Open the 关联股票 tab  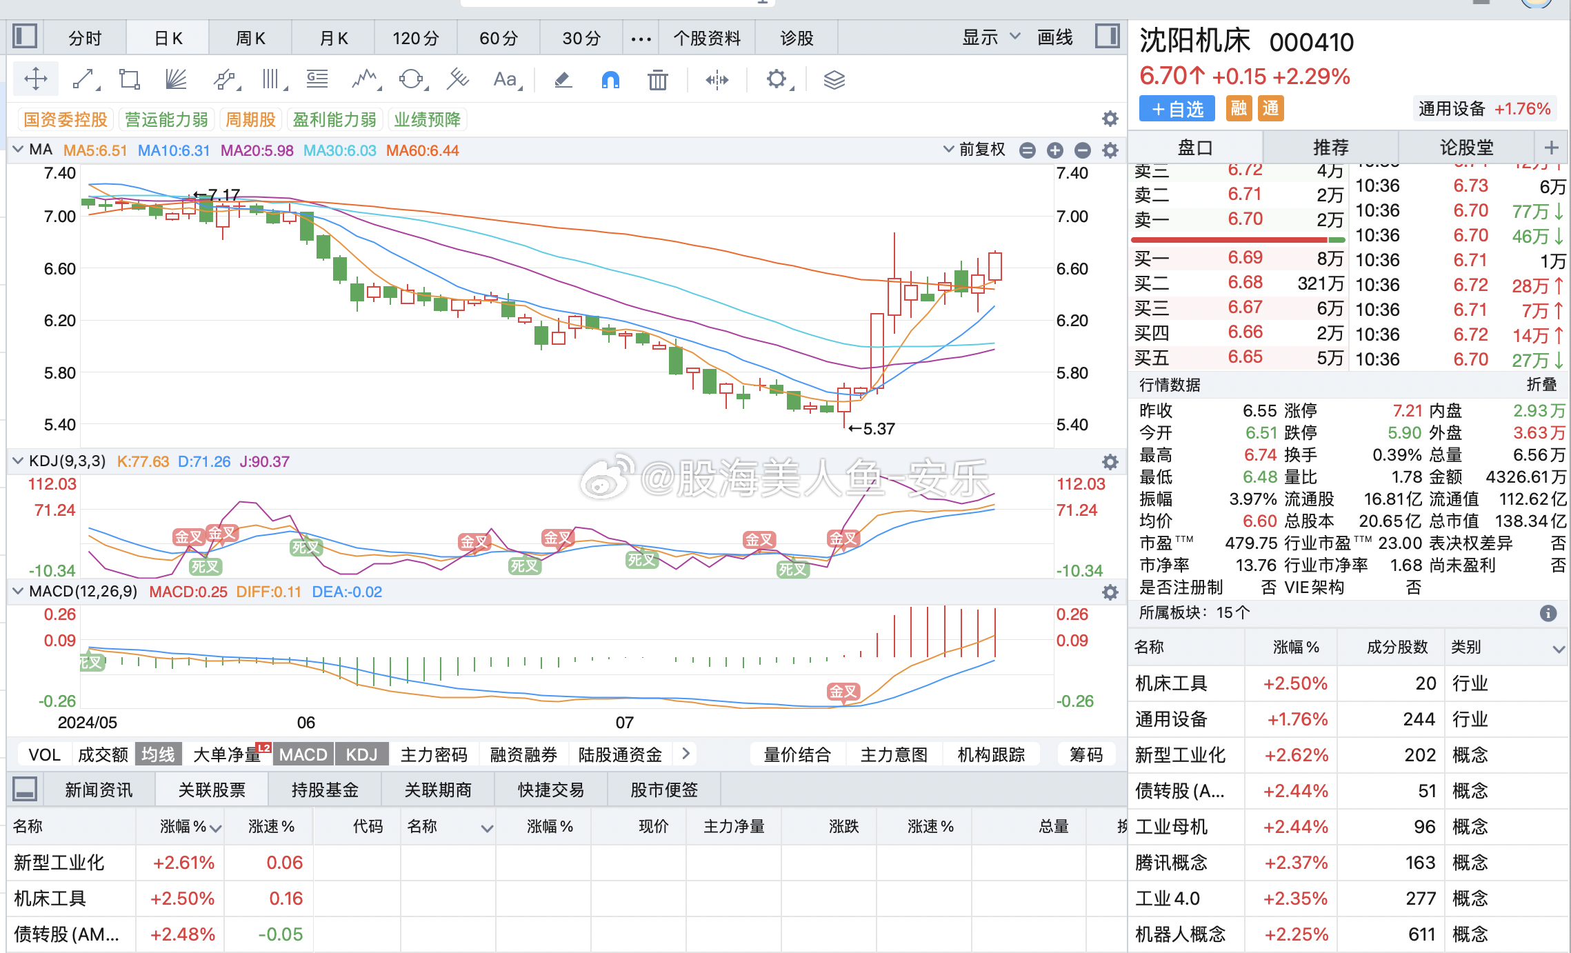pos(212,790)
